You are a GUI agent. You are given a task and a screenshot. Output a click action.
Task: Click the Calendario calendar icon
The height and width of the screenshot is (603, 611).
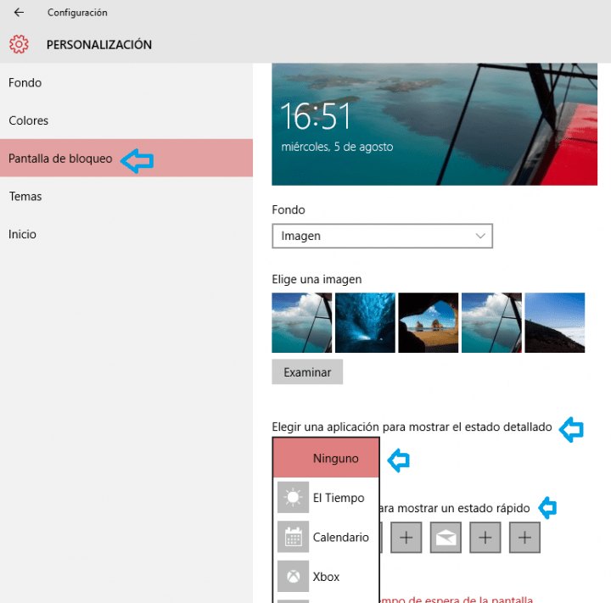click(x=293, y=537)
